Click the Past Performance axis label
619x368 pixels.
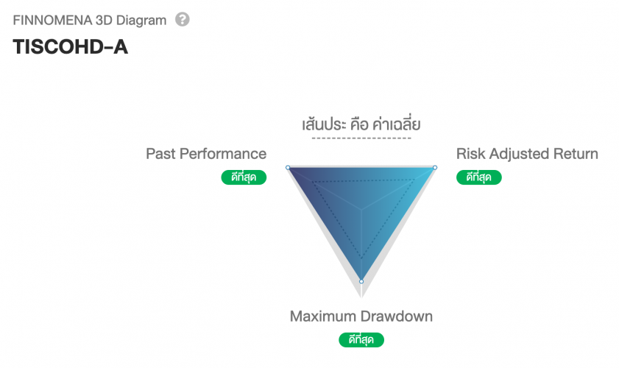tap(206, 154)
